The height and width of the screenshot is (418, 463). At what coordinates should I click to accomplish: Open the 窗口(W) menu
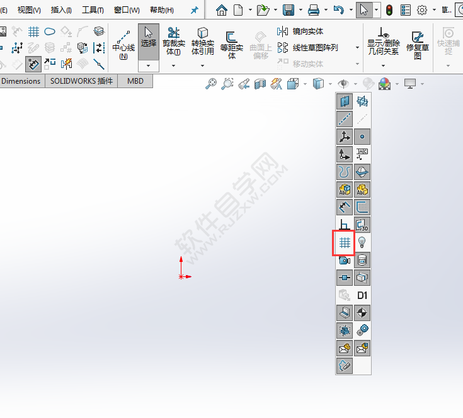click(127, 10)
